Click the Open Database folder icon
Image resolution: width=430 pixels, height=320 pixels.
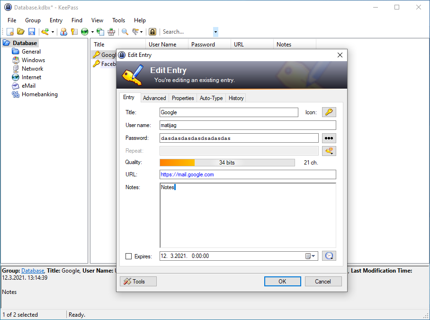[x=21, y=32]
